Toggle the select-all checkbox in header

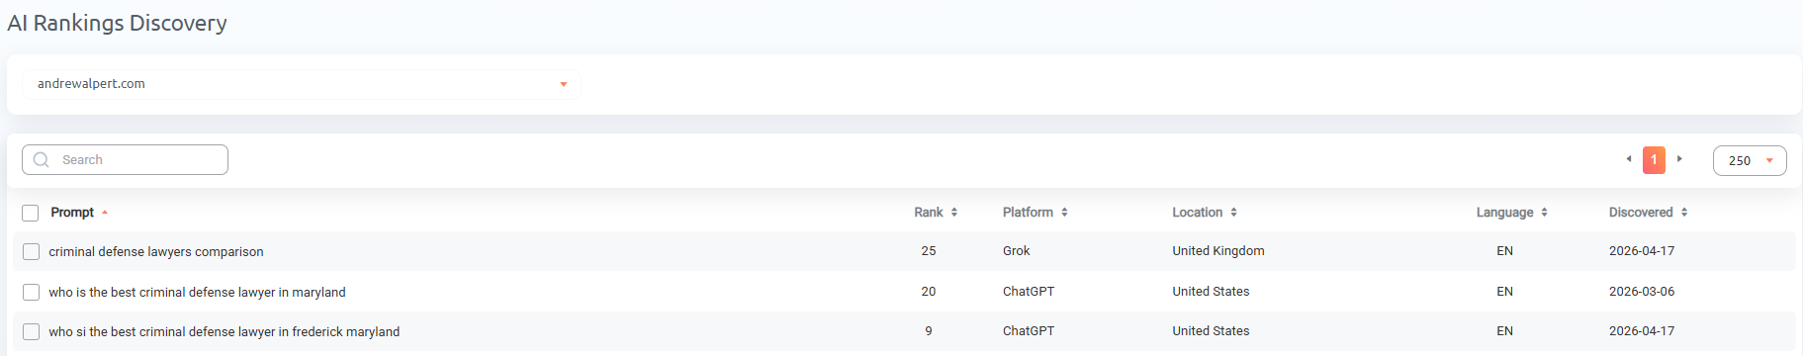31,213
